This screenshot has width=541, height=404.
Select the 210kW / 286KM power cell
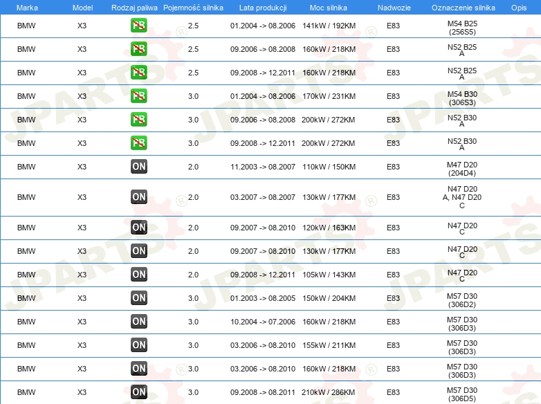pos(328,392)
